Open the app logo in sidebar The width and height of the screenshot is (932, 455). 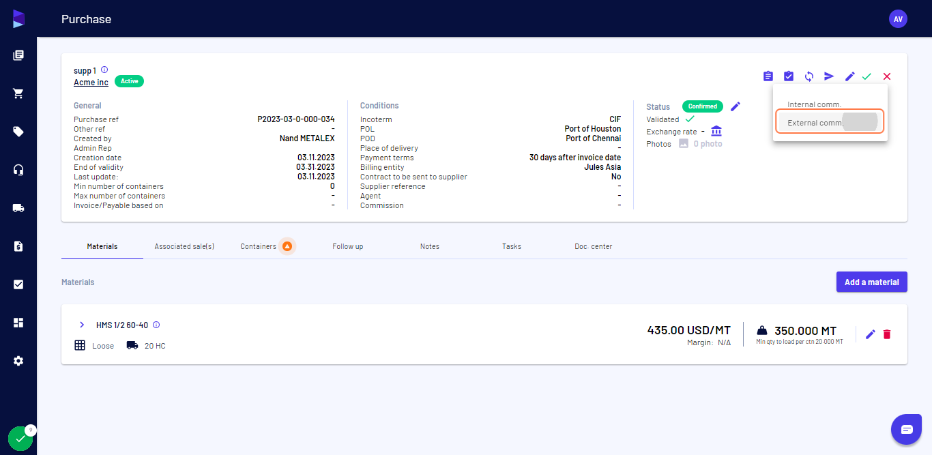tap(18, 19)
